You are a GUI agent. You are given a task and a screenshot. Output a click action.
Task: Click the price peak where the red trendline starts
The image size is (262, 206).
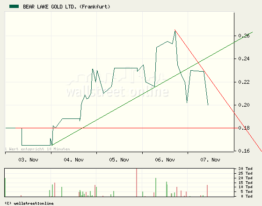point(175,30)
